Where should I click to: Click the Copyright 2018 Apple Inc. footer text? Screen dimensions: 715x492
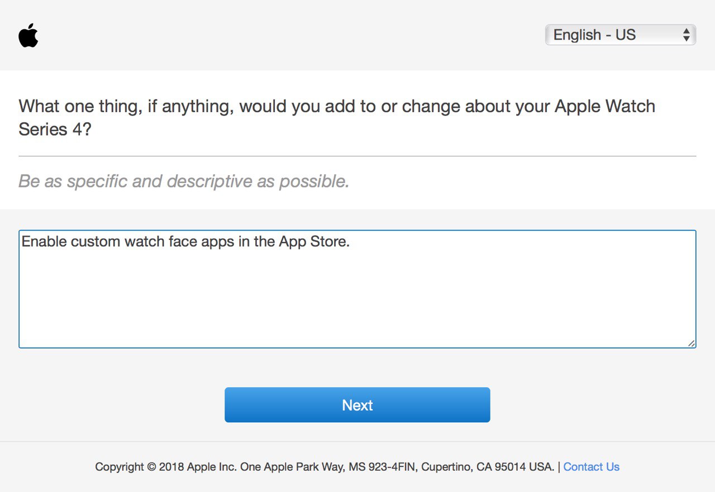pyautogui.click(x=325, y=467)
